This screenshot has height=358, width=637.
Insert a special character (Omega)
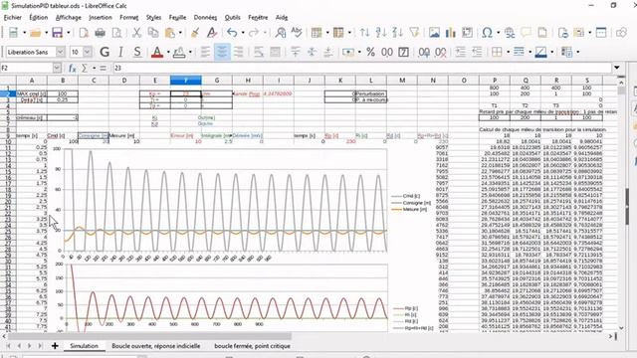pos(487,33)
